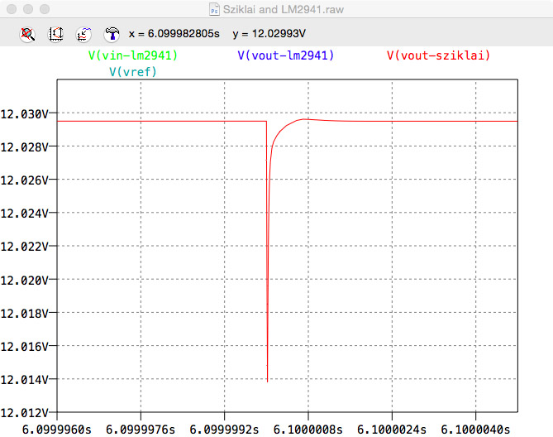Select the V(vin-lm2941) trace label

[x=132, y=55]
